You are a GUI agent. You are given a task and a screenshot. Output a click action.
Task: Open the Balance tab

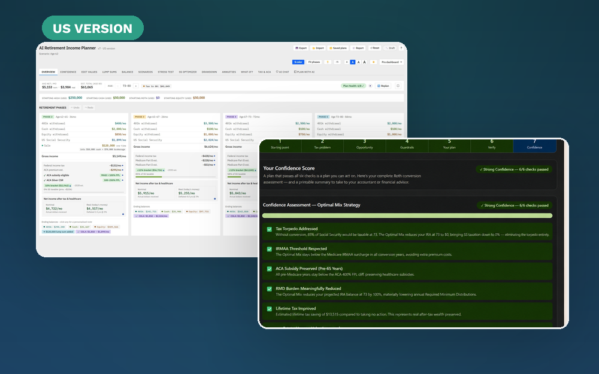tap(127, 72)
